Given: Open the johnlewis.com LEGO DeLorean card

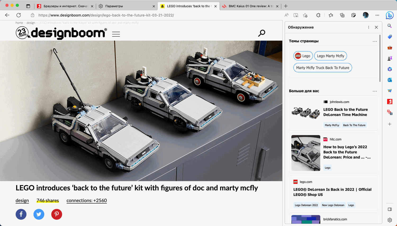Looking at the screenshot, I should (333, 113).
